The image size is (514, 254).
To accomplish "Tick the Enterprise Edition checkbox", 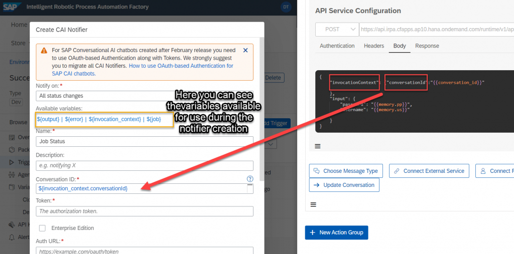I will tap(42, 228).
